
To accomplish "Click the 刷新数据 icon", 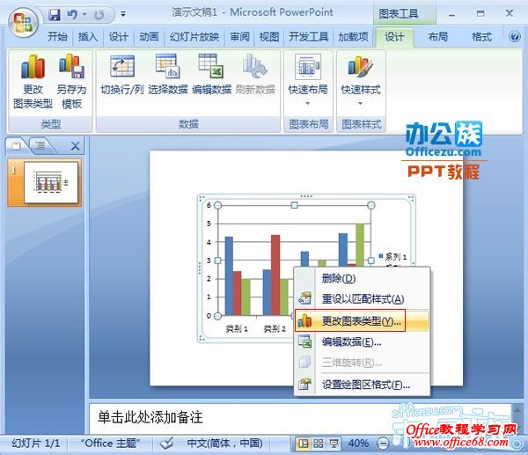I will tap(255, 75).
